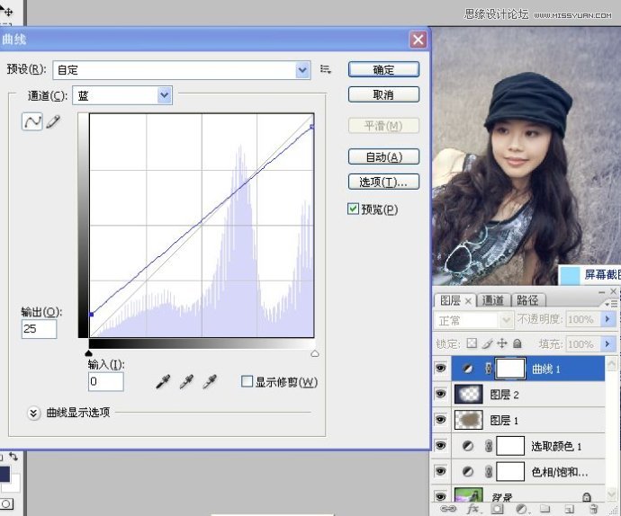Create new fill or adjustment layer icon
The height and width of the screenshot is (516, 621).
coord(521,509)
